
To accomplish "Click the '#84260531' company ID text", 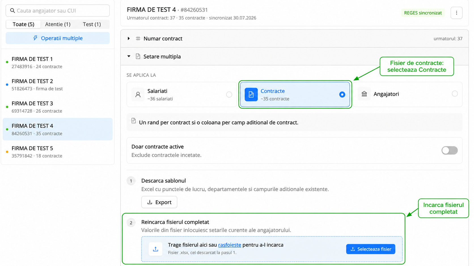I will pos(194,10).
